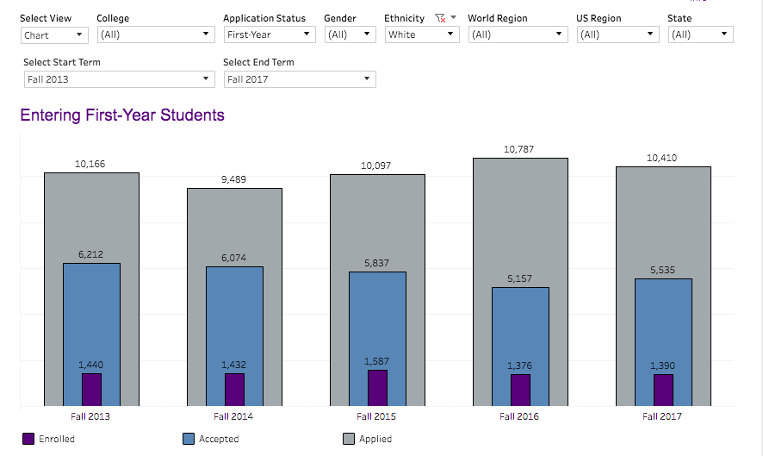Click the gray Applied legend square
The height and width of the screenshot is (456, 763).
click(349, 439)
